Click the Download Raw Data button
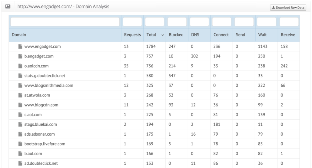This screenshot has width=312, height=168. click(288, 8)
